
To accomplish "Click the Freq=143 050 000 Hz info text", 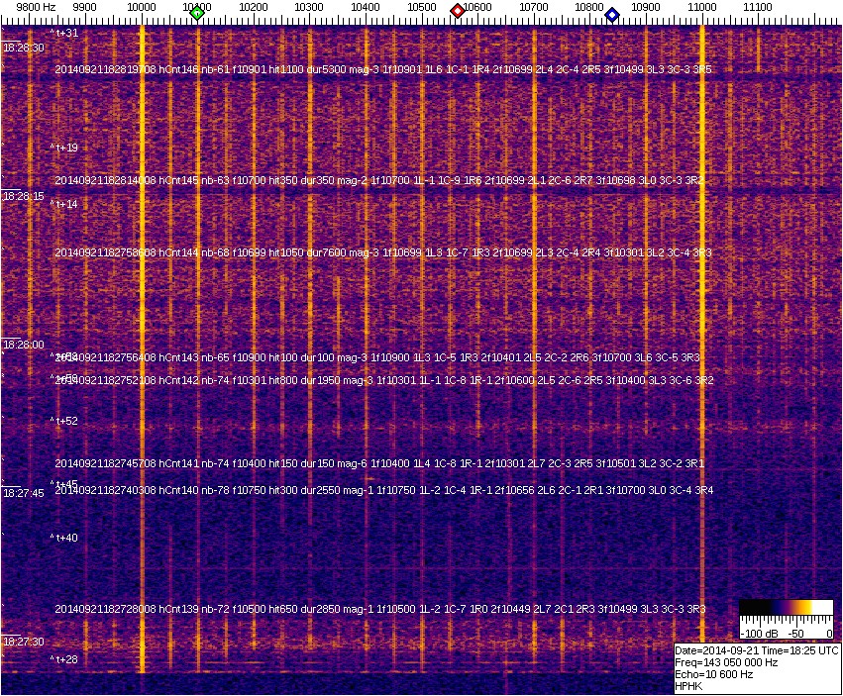I will [x=725, y=662].
